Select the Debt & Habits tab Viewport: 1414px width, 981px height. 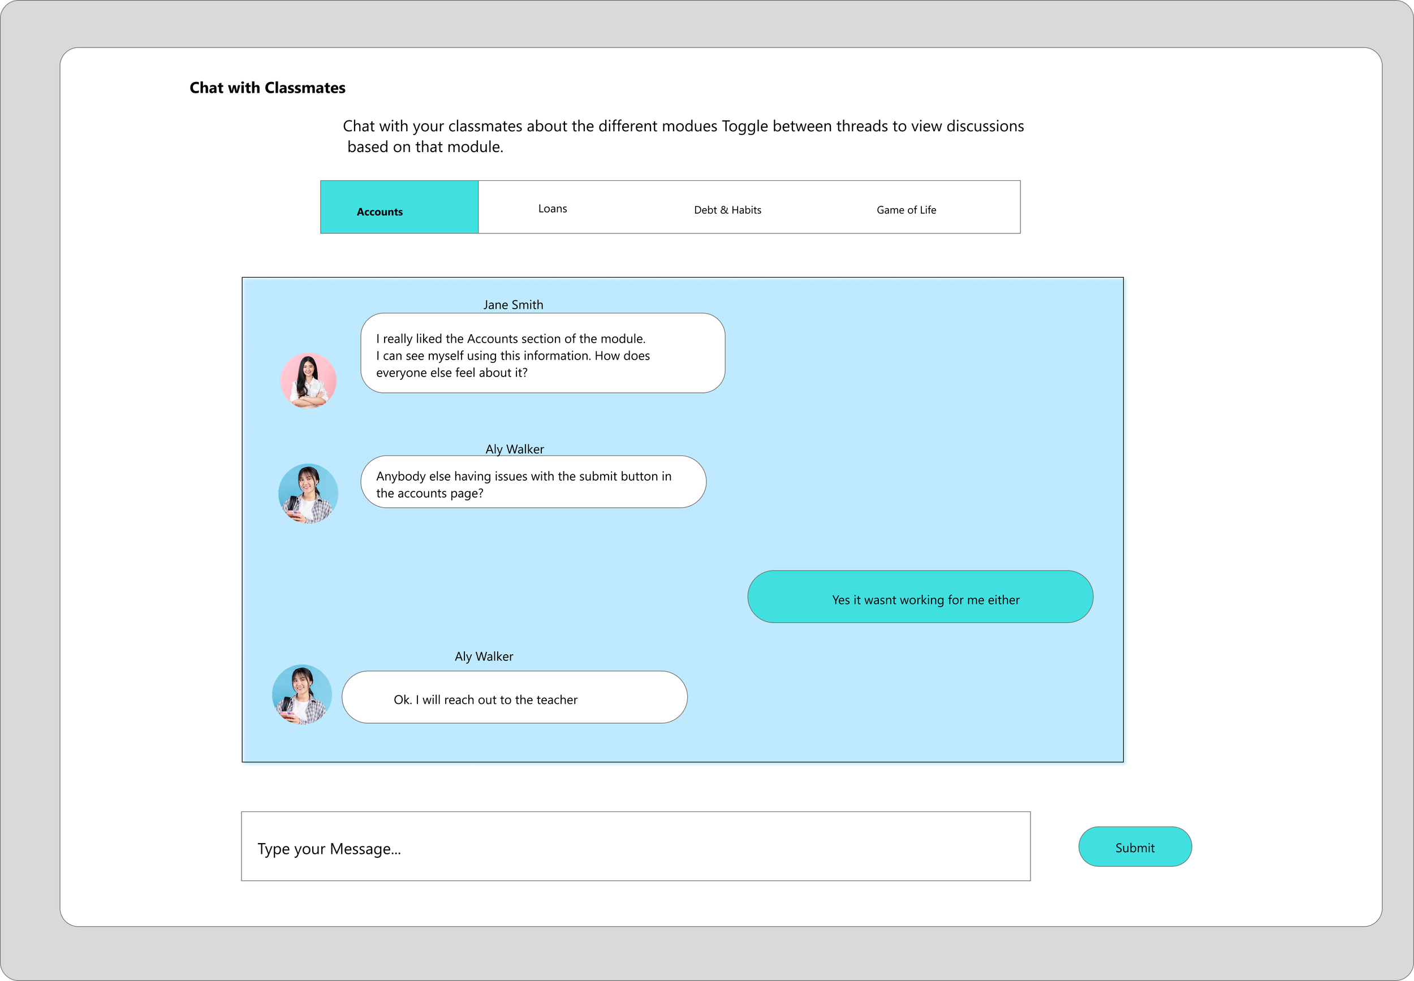point(727,210)
